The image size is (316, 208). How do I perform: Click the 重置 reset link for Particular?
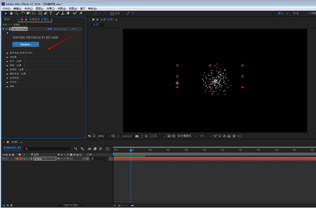click(x=49, y=29)
